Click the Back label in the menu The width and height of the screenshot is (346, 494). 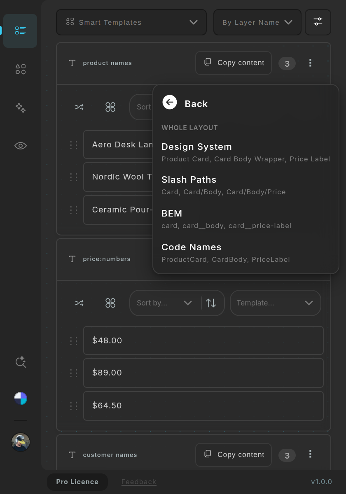tap(196, 104)
